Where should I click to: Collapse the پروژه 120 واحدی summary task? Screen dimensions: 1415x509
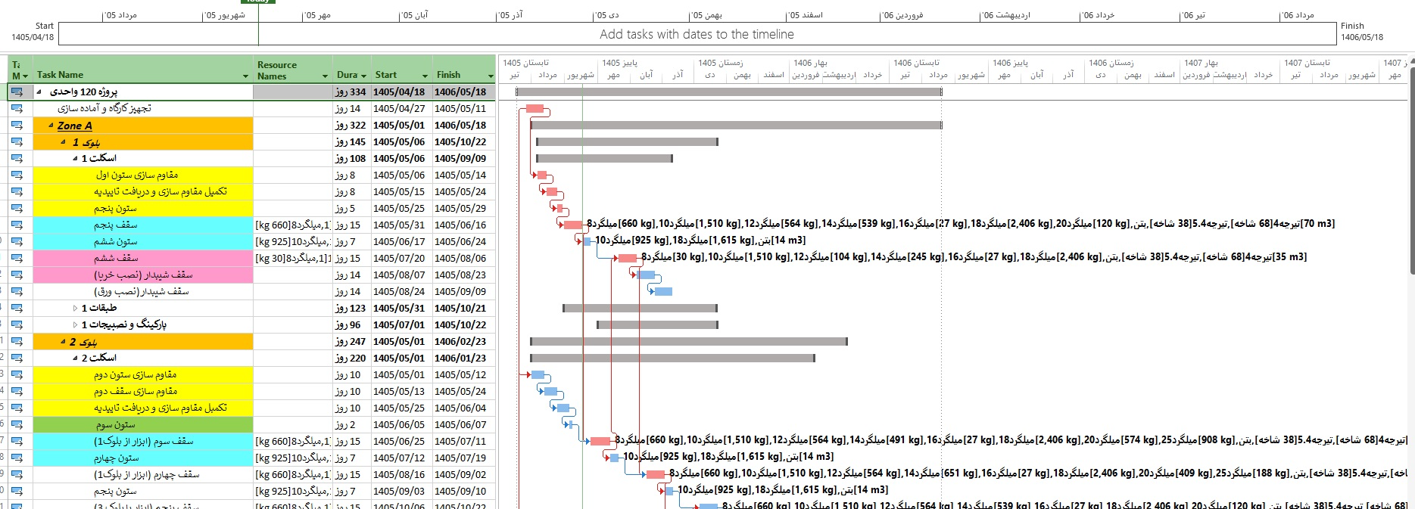pyautogui.click(x=39, y=92)
